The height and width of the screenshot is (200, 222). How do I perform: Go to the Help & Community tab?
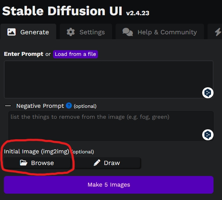pos(160,32)
